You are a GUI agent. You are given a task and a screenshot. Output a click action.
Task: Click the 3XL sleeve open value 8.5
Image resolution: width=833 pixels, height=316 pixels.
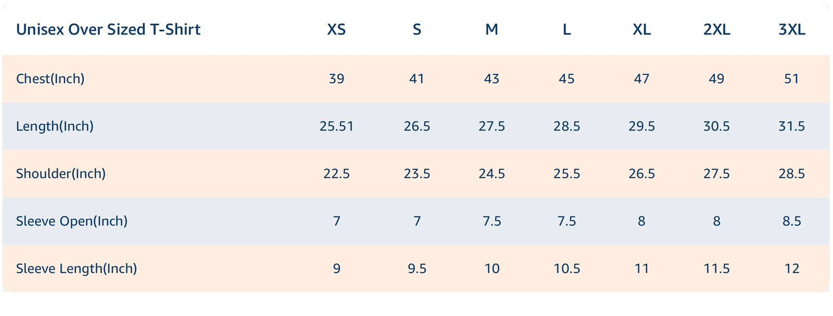[791, 221]
